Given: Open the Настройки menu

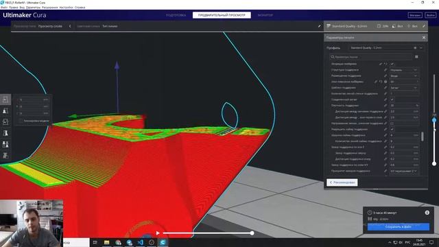Looking at the screenshot, I should (66, 8).
